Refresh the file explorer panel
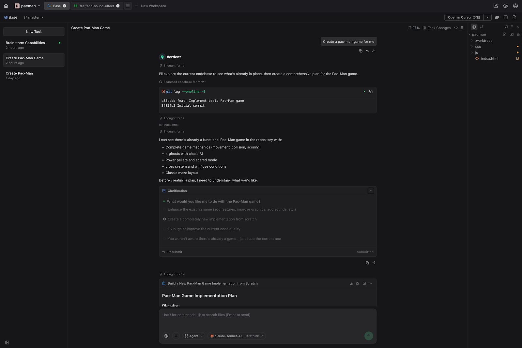 click(506, 27)
